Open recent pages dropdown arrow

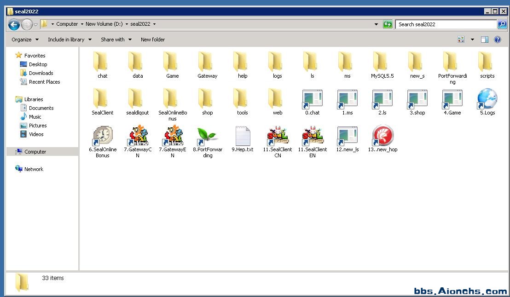click(x=36, y=25)
